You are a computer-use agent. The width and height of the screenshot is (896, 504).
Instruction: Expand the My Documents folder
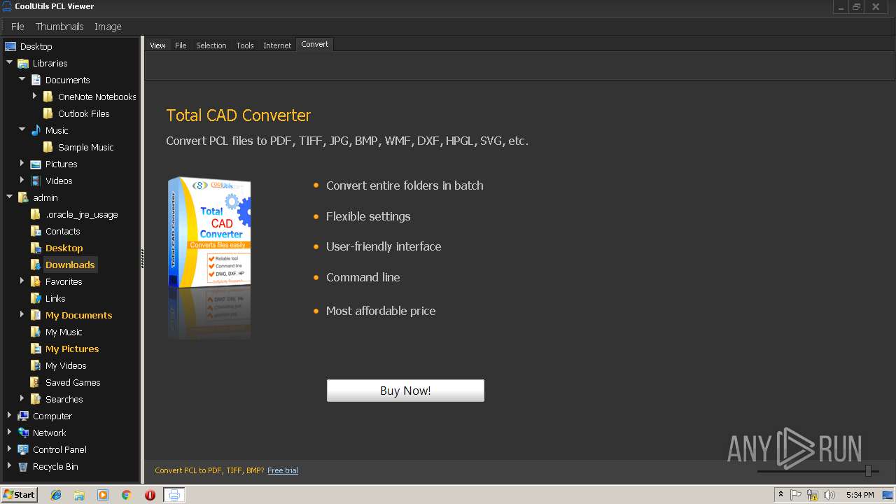click(22, 315)
